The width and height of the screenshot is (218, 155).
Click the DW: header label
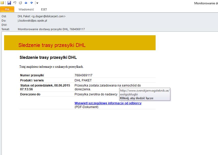click(4, 25)
